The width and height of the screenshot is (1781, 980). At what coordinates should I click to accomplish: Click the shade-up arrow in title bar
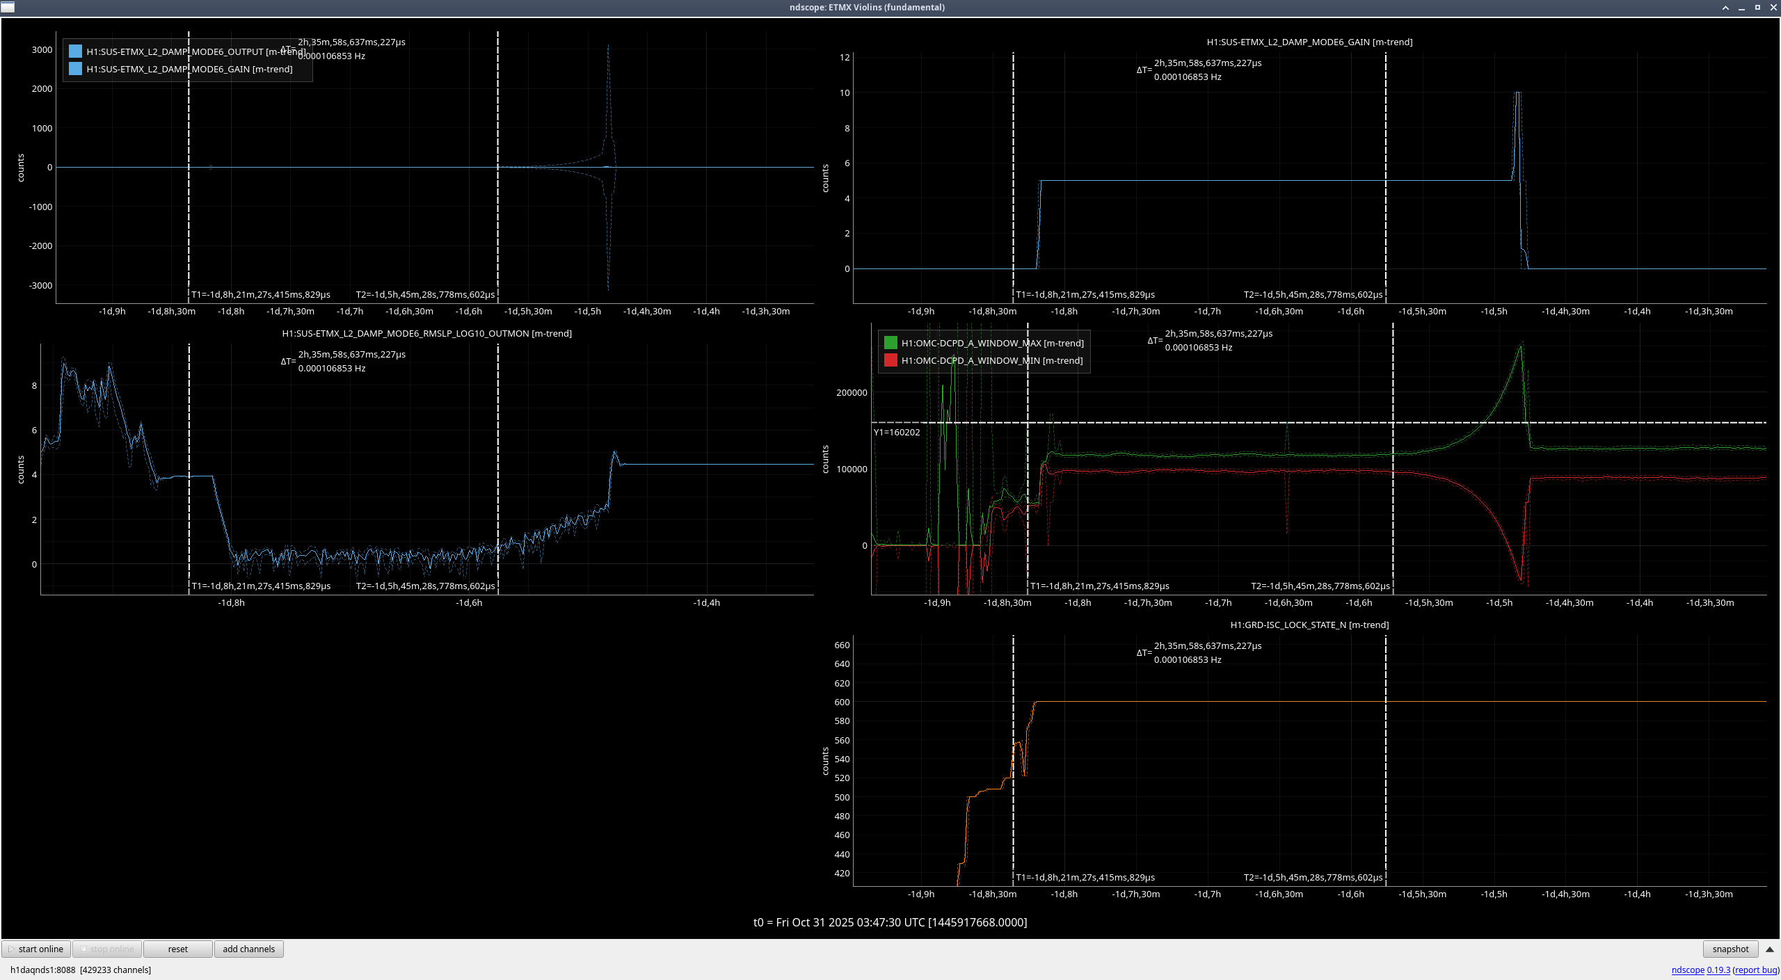pos(1725,8)
